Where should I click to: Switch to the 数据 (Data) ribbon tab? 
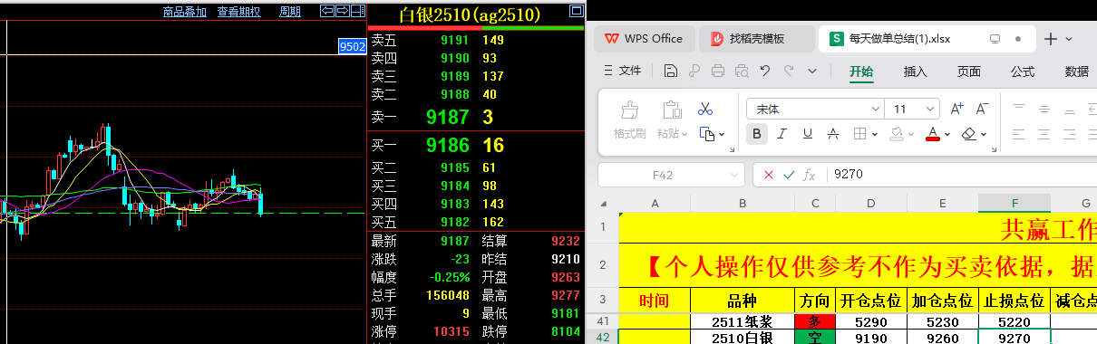point(1077,72)
